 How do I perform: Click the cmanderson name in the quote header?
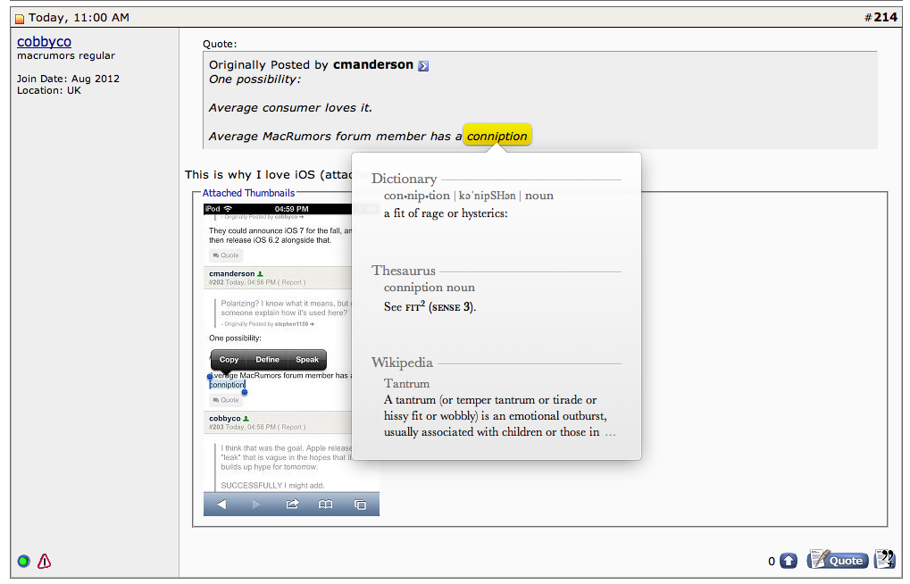pyautogui.click(x=373, y=64)
